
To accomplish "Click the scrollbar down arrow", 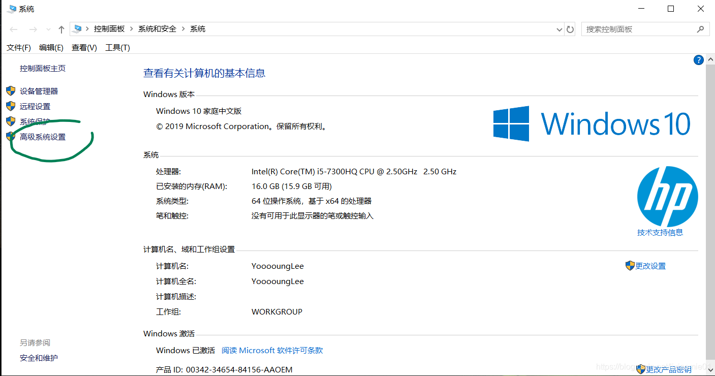I will [x=710, y=371].
